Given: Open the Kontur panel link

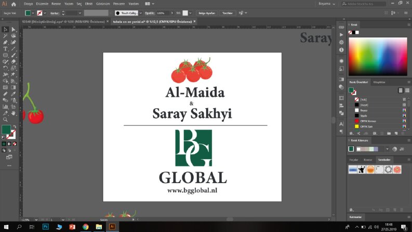Looking at the screenshot, I should coord(55,13).
